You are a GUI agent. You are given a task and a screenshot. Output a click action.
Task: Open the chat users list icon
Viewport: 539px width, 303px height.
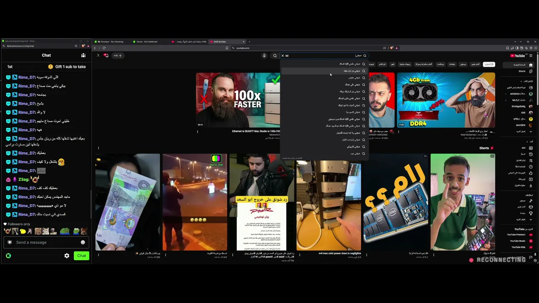(83, 55)
